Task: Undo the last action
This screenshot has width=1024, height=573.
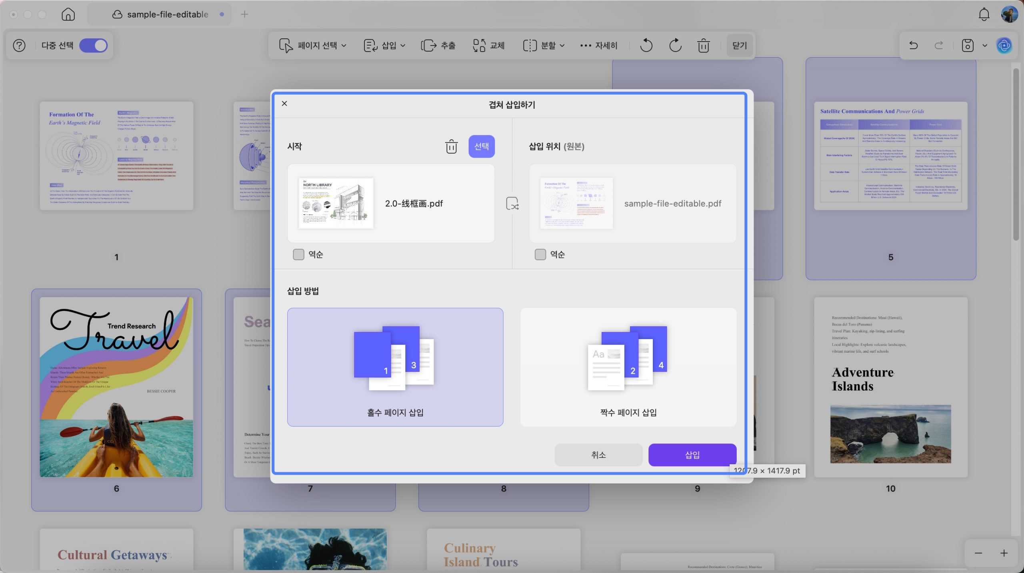Action: tap(913, 46)
